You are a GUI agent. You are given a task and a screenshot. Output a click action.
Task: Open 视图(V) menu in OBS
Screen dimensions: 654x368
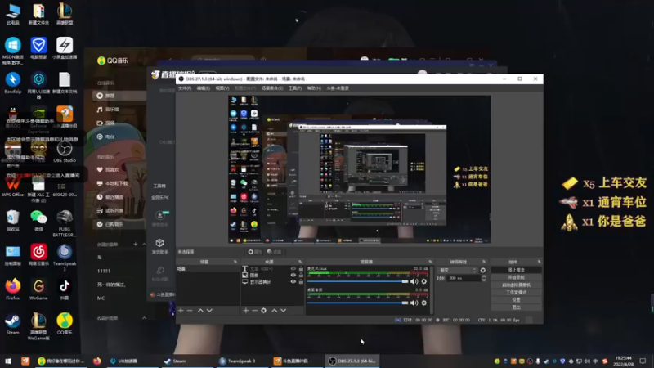point(222,88)
